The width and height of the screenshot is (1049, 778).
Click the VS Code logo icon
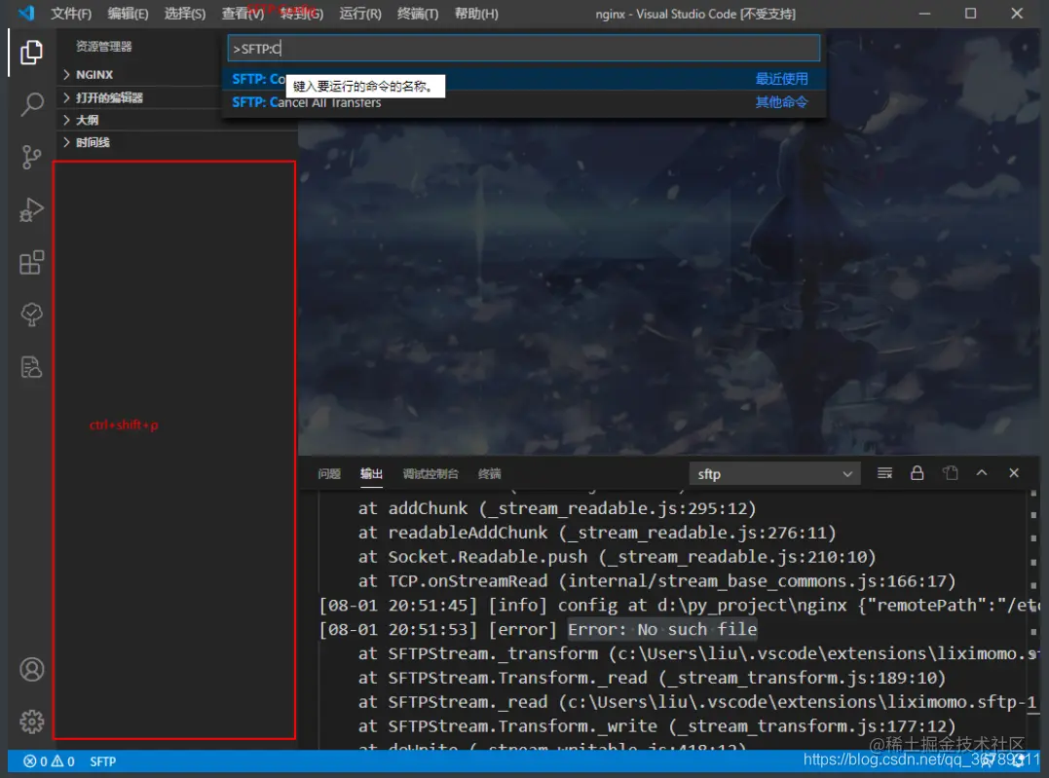(x=26, y=14)
